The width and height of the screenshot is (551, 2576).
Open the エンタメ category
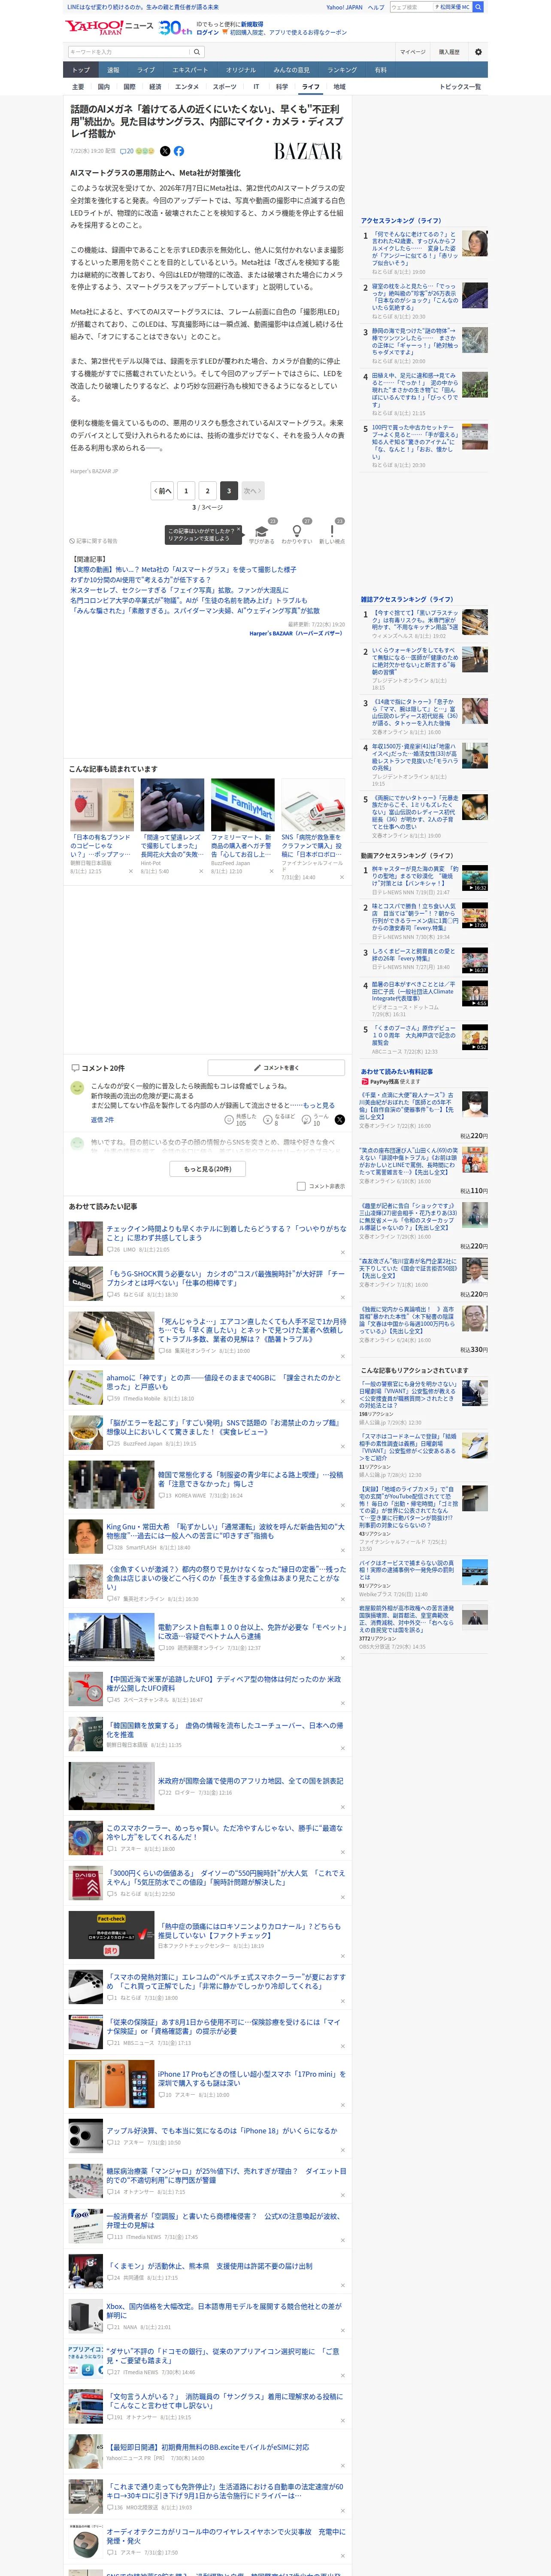coord(187,87)
